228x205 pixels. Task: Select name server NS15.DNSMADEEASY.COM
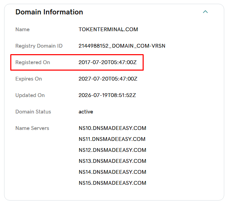click(x=112, y=183)
